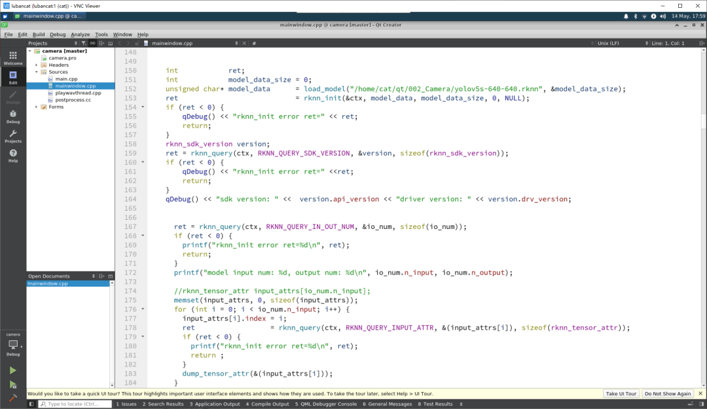Viewport: 707px width, 409px height.
Task: Fold the code block at line 168
Action: click(143, 236)
